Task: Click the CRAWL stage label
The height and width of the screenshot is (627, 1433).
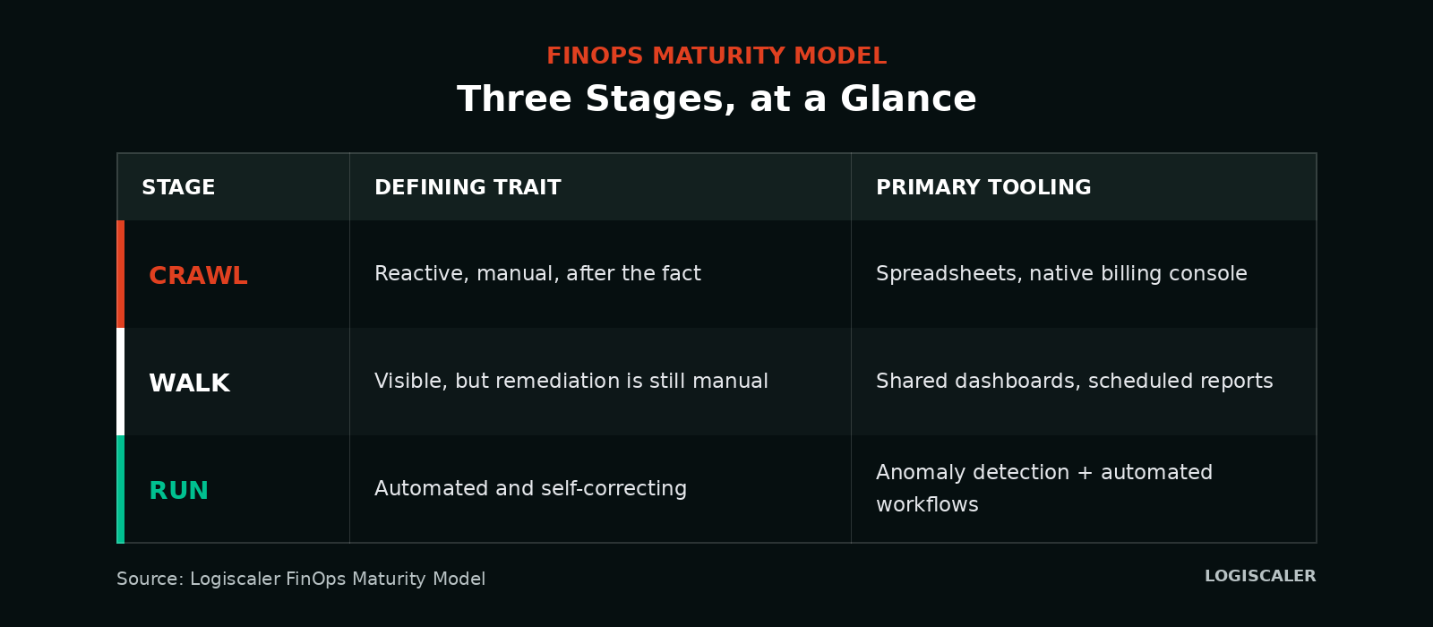Action: point(198,276)
